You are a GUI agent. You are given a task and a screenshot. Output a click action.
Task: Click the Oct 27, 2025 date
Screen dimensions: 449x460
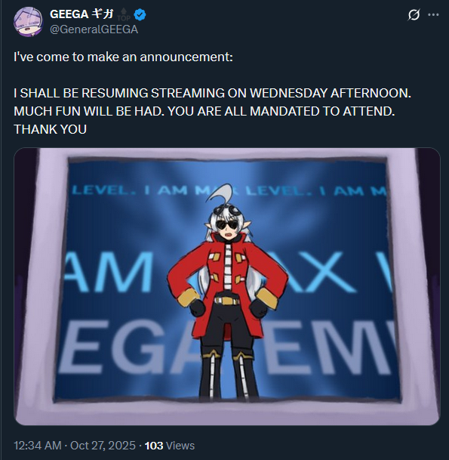click(103, 446)
